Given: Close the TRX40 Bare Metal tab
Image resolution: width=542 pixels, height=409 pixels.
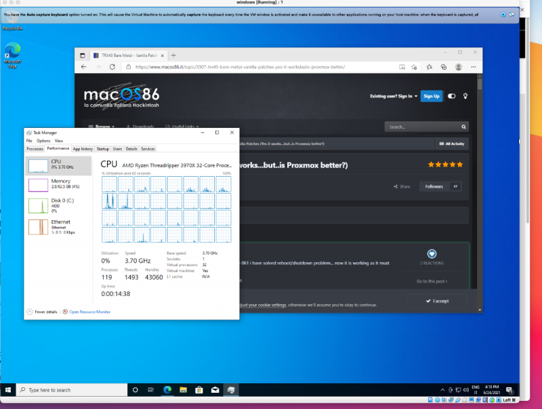Looking at the screenshot, I should tap(162, 56).
